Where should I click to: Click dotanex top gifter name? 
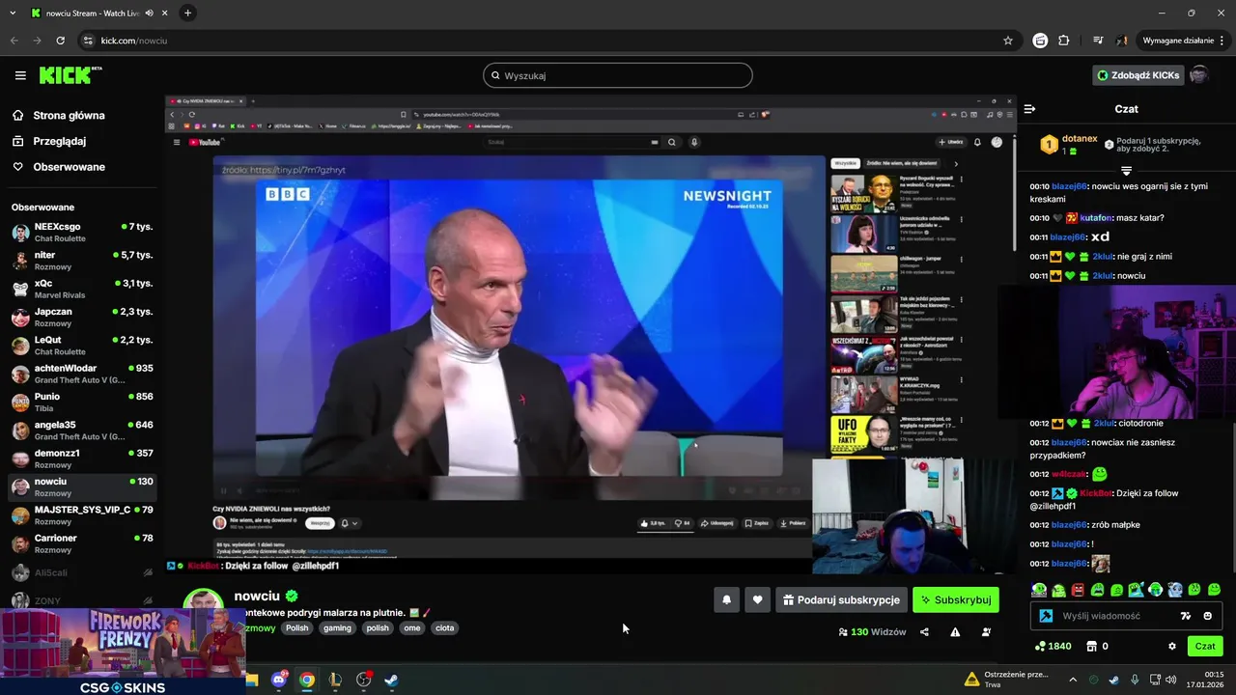1080,139
